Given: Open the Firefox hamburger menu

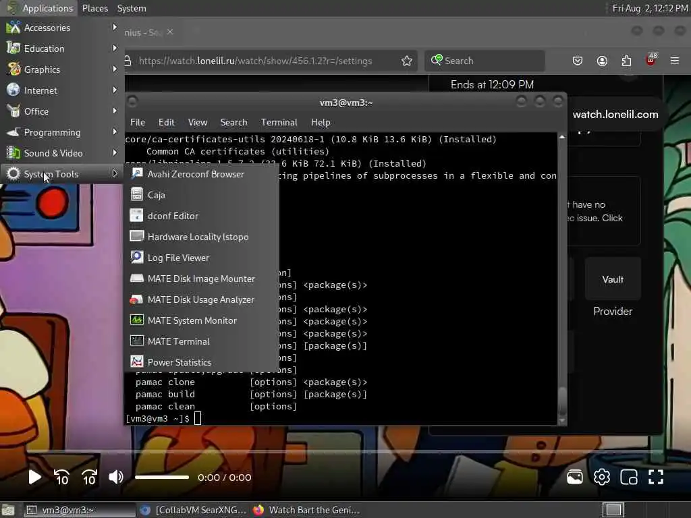Looking at the screenshot, I should pyautogui.click(x=675, y=61).
